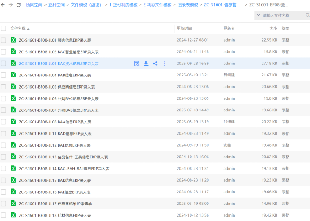The width and height of the screenshot is (310, 221).
Task: Navigate to 协同空间 breadcrumb
Action: 34,5
